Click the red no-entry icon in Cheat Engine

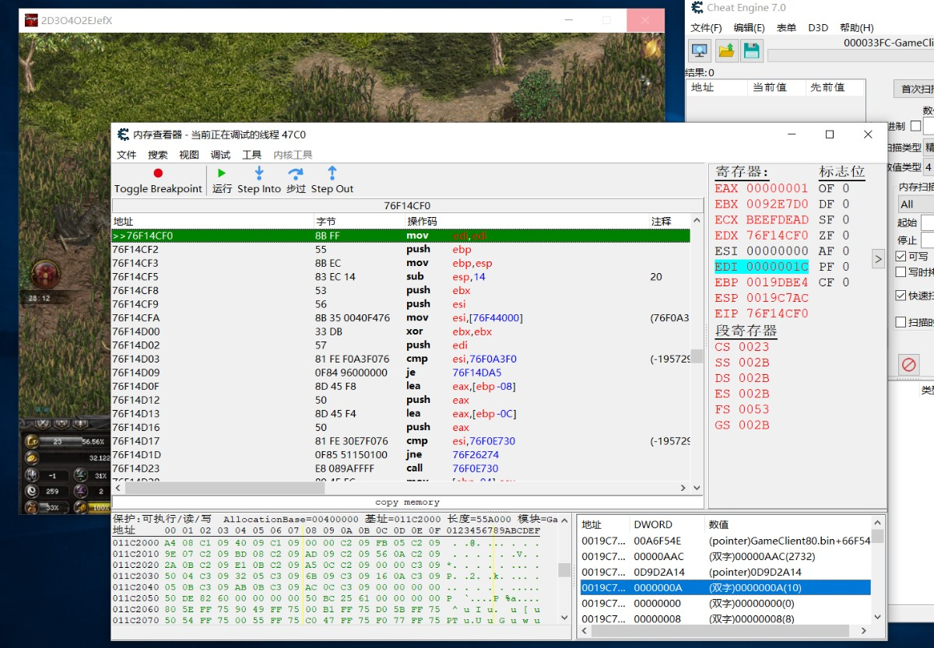click(908, 364)
